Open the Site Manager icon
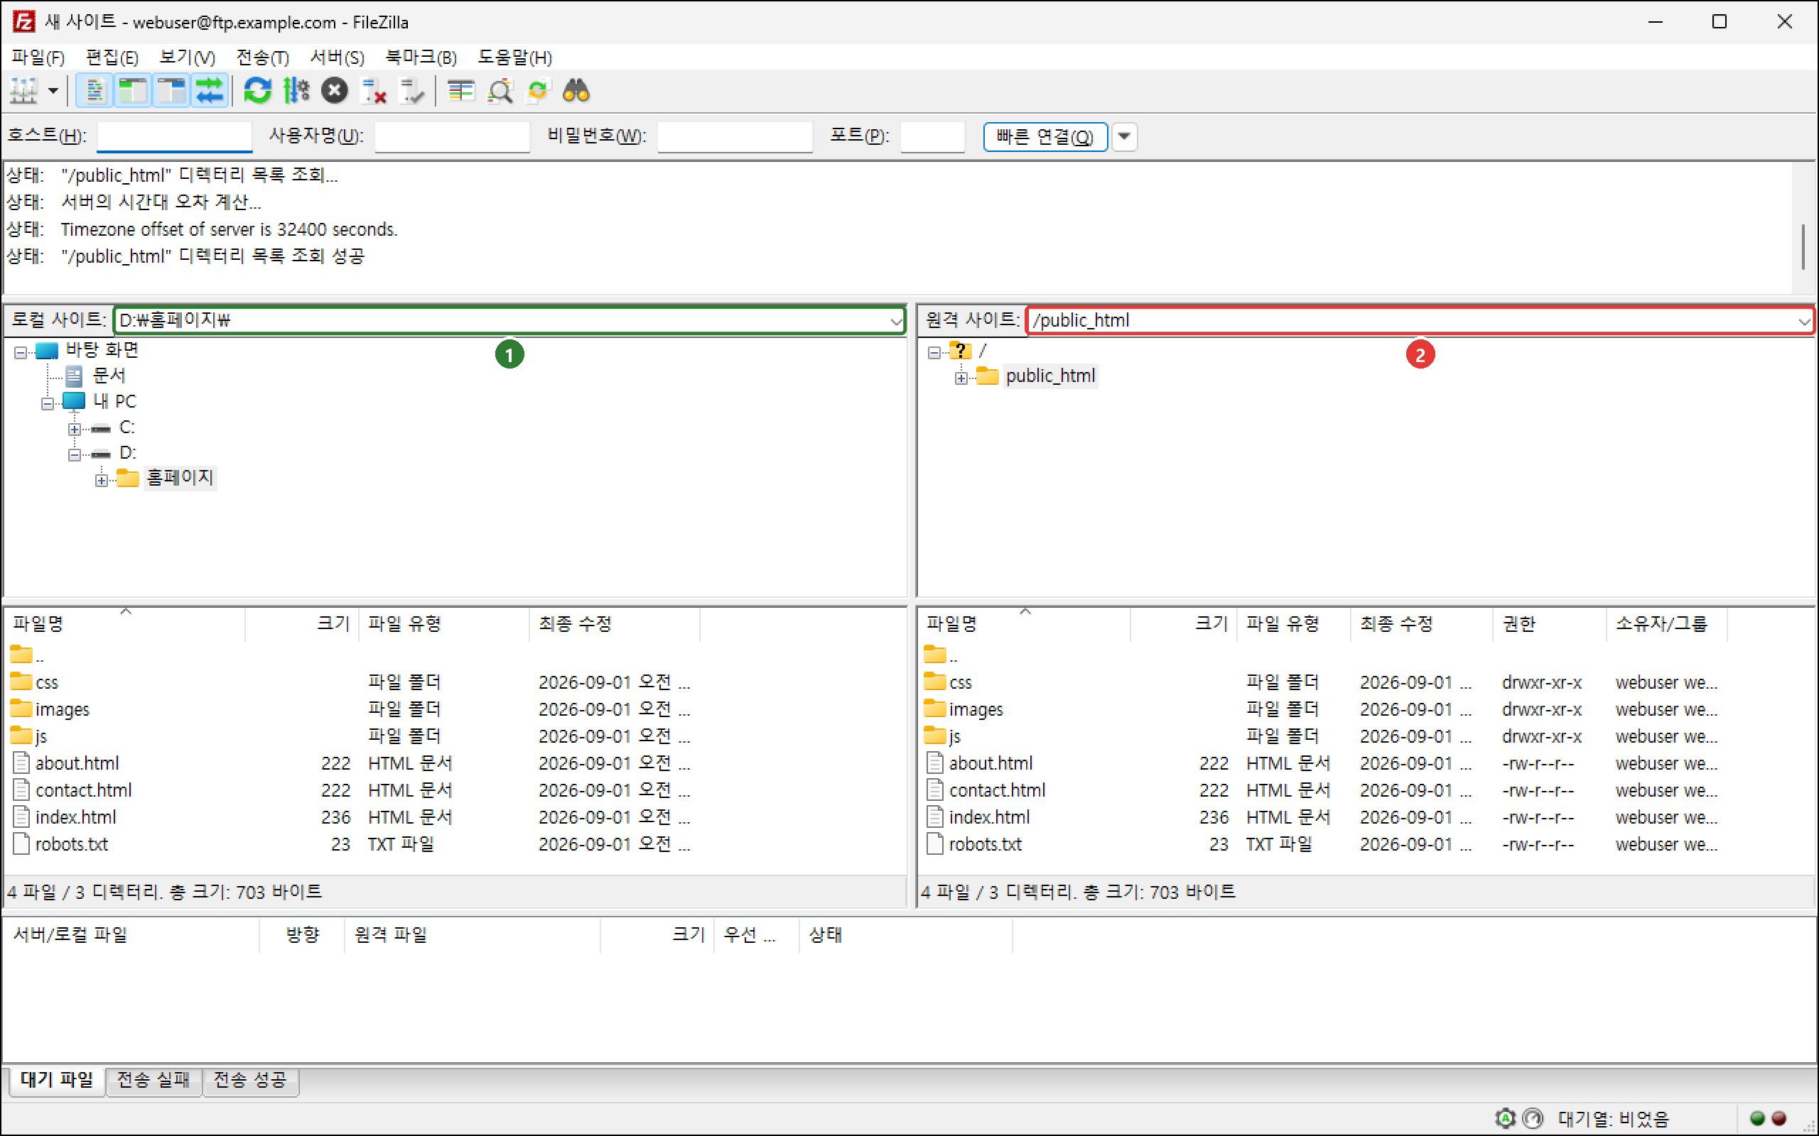 click(x=23, y=92)
